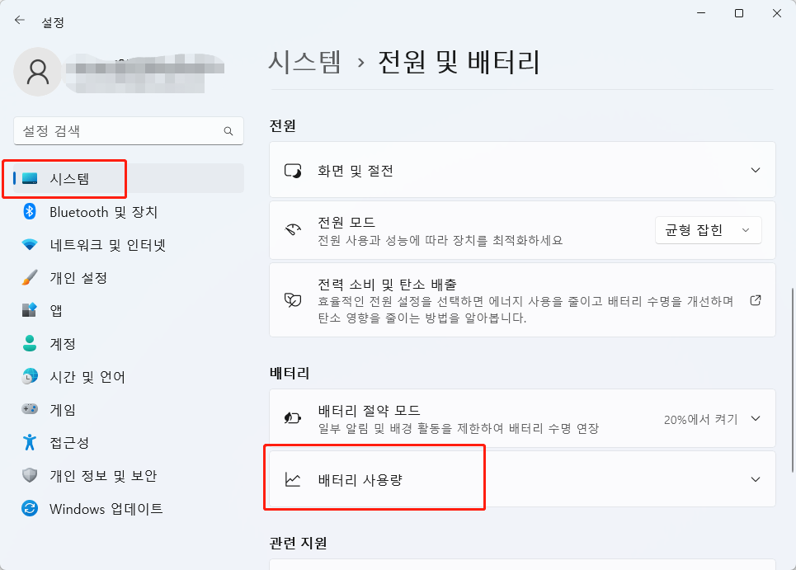The image size is (796, 570).
Task: Select the 개인 설정 paintbrush icon
Action: (30, 278)
